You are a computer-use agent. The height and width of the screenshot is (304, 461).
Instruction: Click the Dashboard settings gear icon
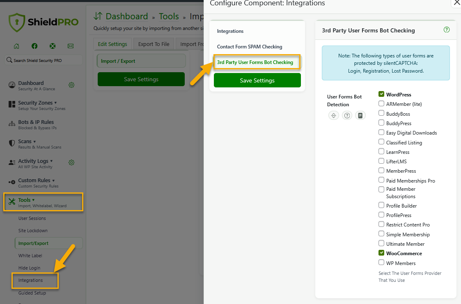tap(71, 85)
